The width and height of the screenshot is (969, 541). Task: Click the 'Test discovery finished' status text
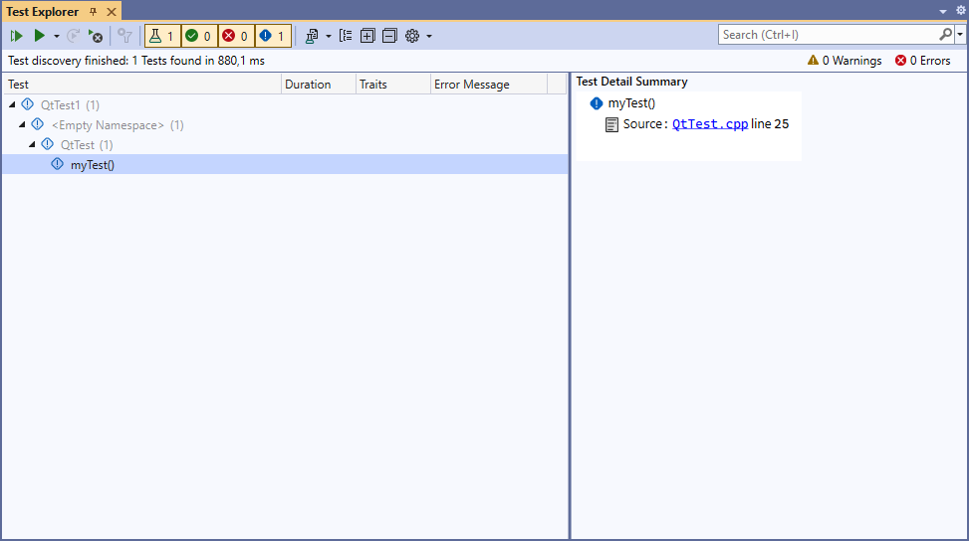coord(136,61)
